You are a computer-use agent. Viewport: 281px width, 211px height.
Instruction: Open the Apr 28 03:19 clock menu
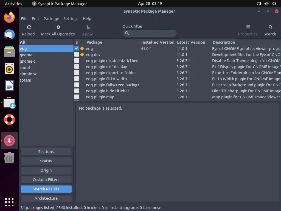pos(150,4)
